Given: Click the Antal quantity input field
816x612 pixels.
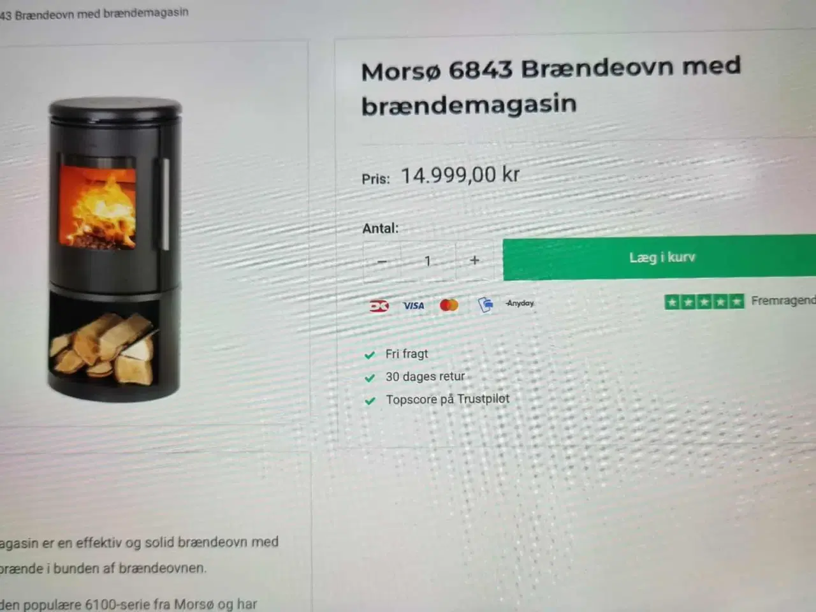Looking at the screenshot, I should click(428, 261).
